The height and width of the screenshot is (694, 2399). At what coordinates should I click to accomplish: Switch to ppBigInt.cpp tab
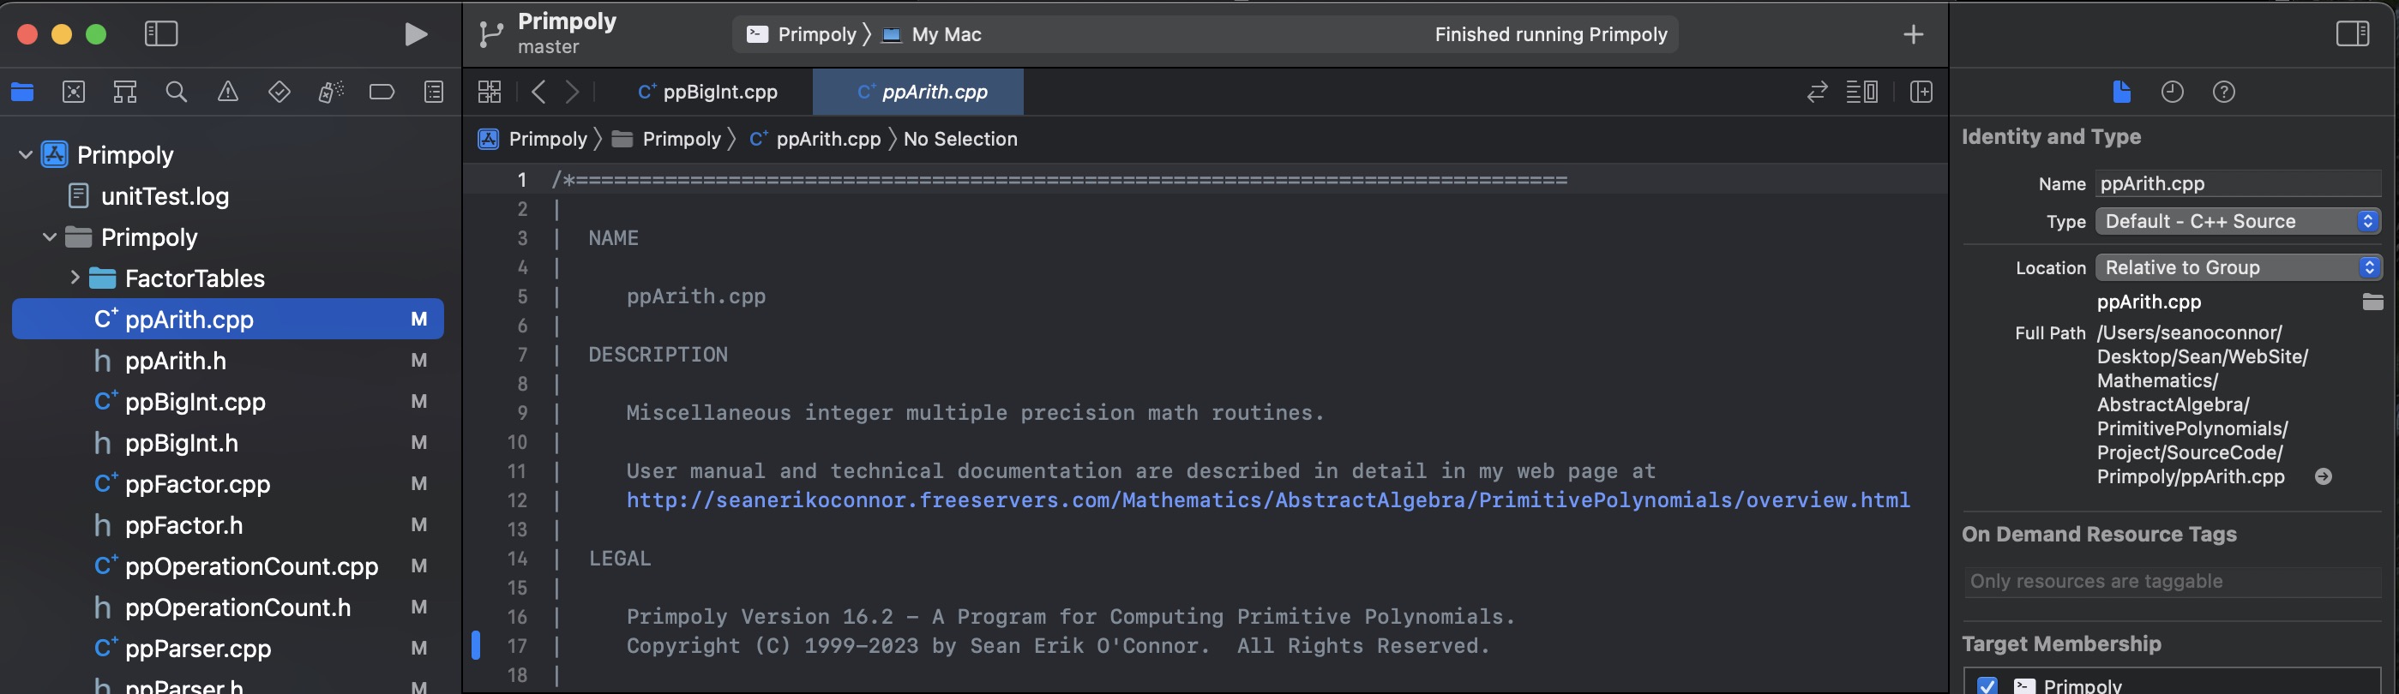(707, 92)
